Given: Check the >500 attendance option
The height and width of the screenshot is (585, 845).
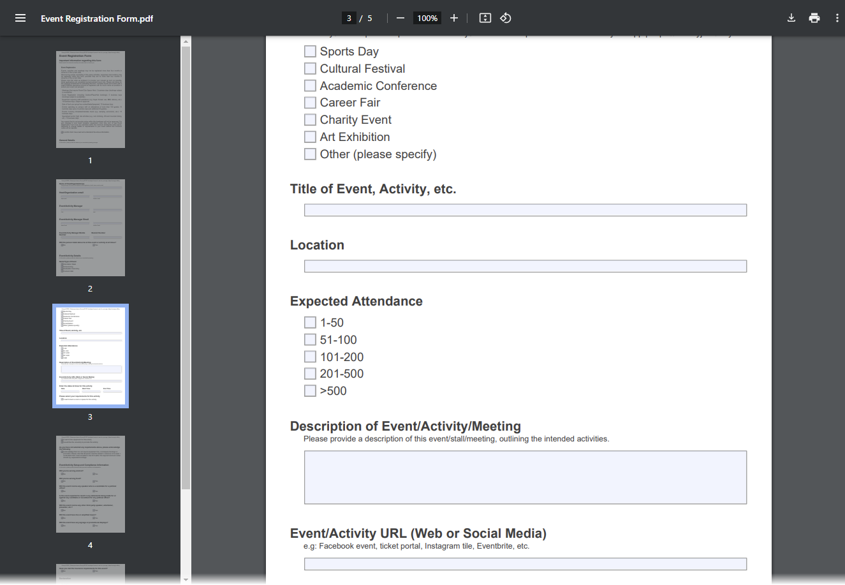Looking at the screenshot, I should [x=310, y=390].
